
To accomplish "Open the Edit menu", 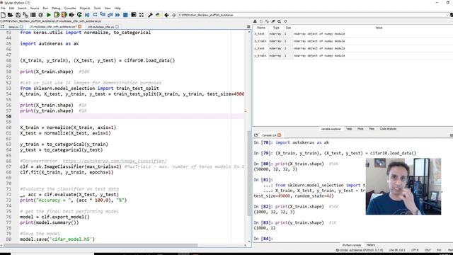I will tap(11, 8).
